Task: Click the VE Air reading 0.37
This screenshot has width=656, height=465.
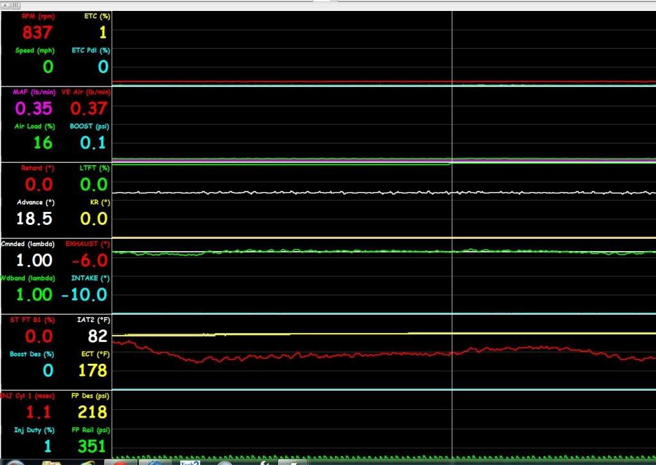Action: coord(88,108)
